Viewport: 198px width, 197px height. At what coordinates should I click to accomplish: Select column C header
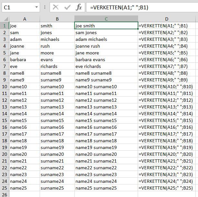106,19
